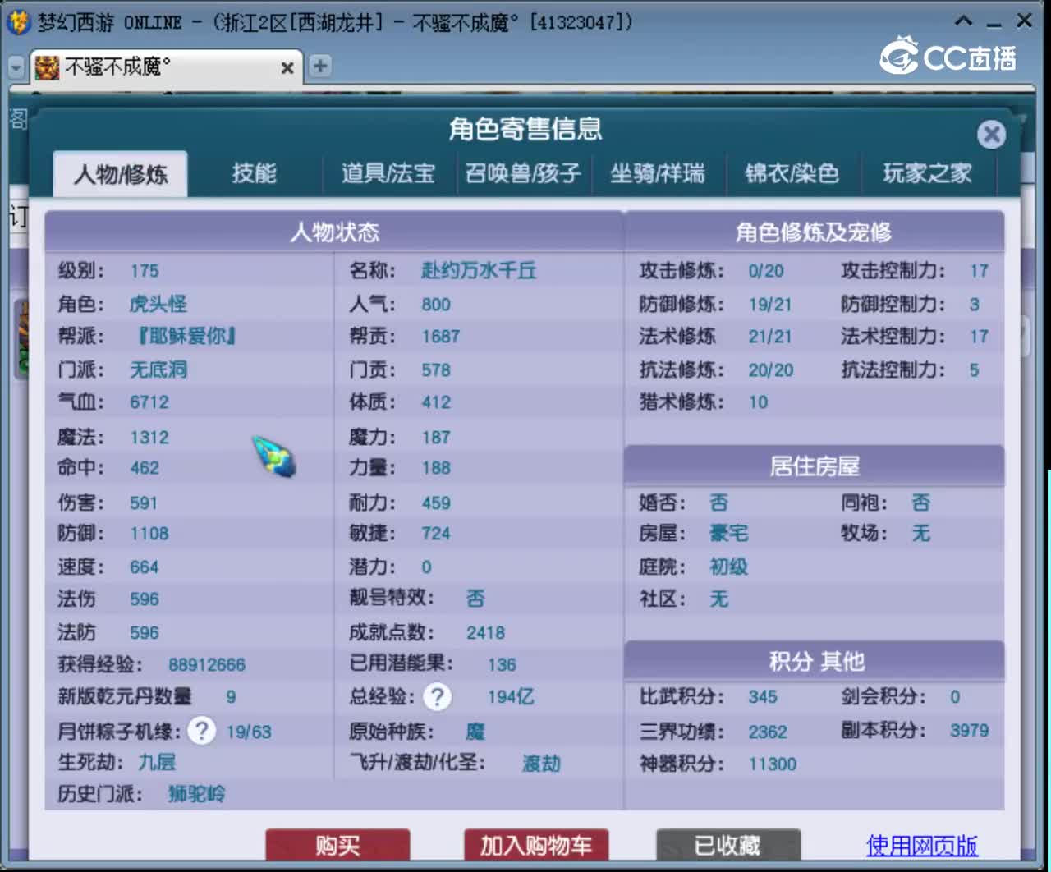Click the 门派 value 无底洞

coord(159,369)
